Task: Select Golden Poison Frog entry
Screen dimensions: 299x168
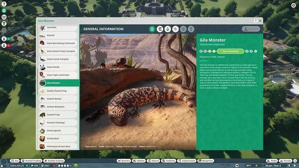Action: tap(58, 91)
